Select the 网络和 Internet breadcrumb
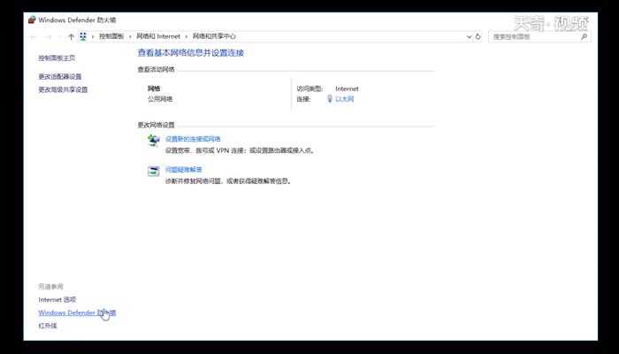Viewport: 619px width, 354px height. pyautogui.click(x=158, y=36)
